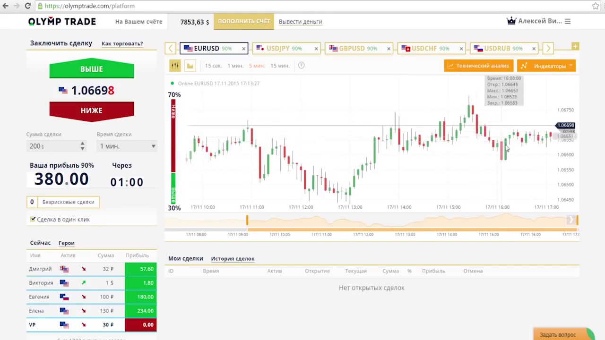Click the crown icon next to the username
The image size is (605, 340).
pos(511,21)
